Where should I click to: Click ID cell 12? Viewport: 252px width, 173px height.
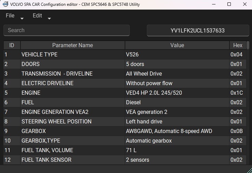click(12, 160)
